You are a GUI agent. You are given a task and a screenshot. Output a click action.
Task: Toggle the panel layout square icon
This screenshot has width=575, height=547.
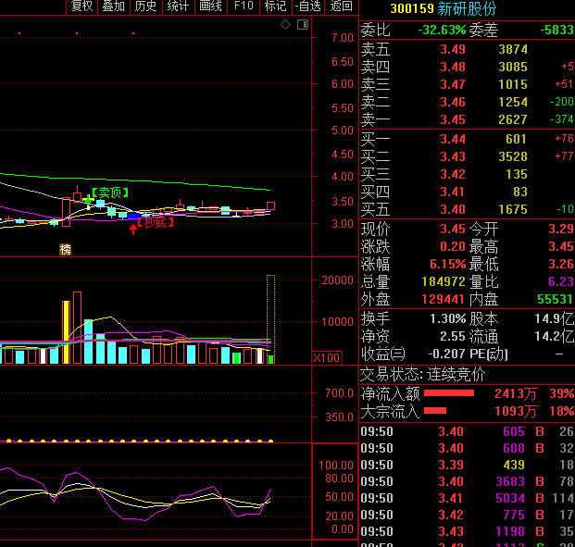coord(303,25)
